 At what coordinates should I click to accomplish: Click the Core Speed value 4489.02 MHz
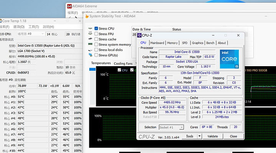point(172,103)
